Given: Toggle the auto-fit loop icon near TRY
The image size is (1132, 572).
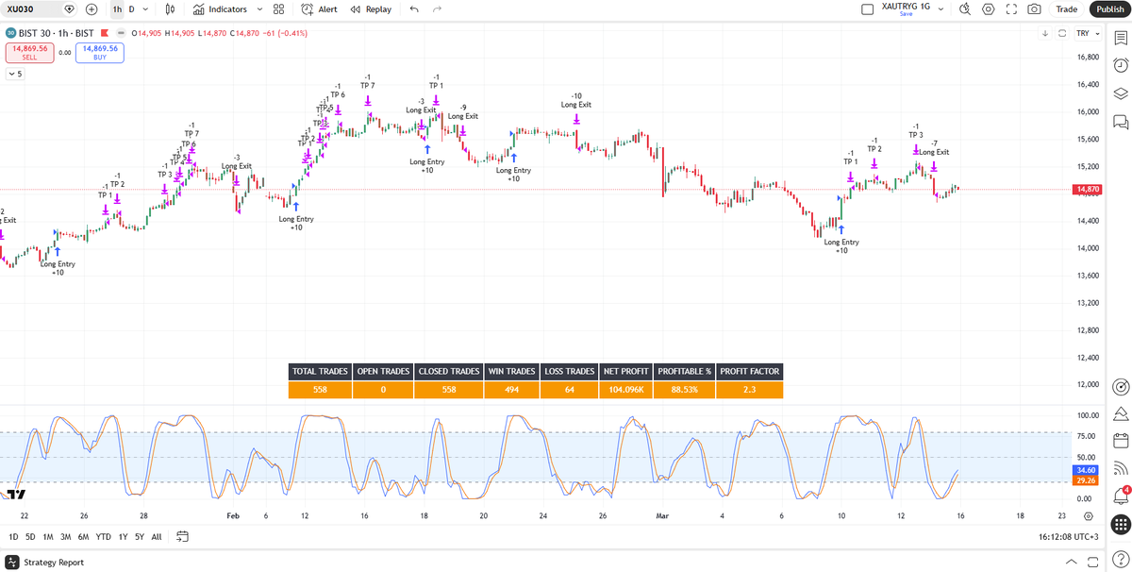Looking at the screenshot, I should point(1062,33).
